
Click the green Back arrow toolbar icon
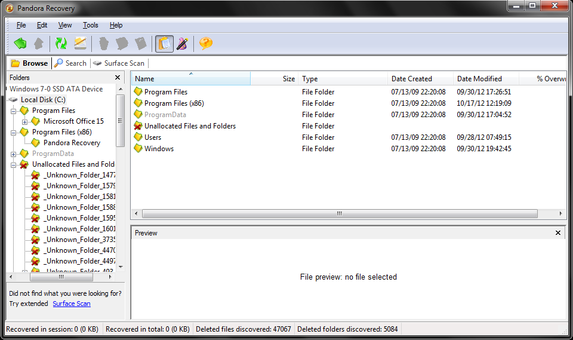click(x=20, y=44)
